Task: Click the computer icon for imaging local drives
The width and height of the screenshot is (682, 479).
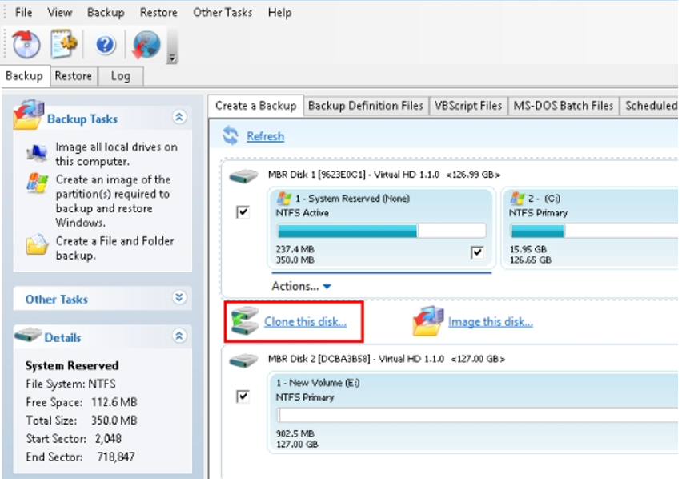Action: [37, 153]
